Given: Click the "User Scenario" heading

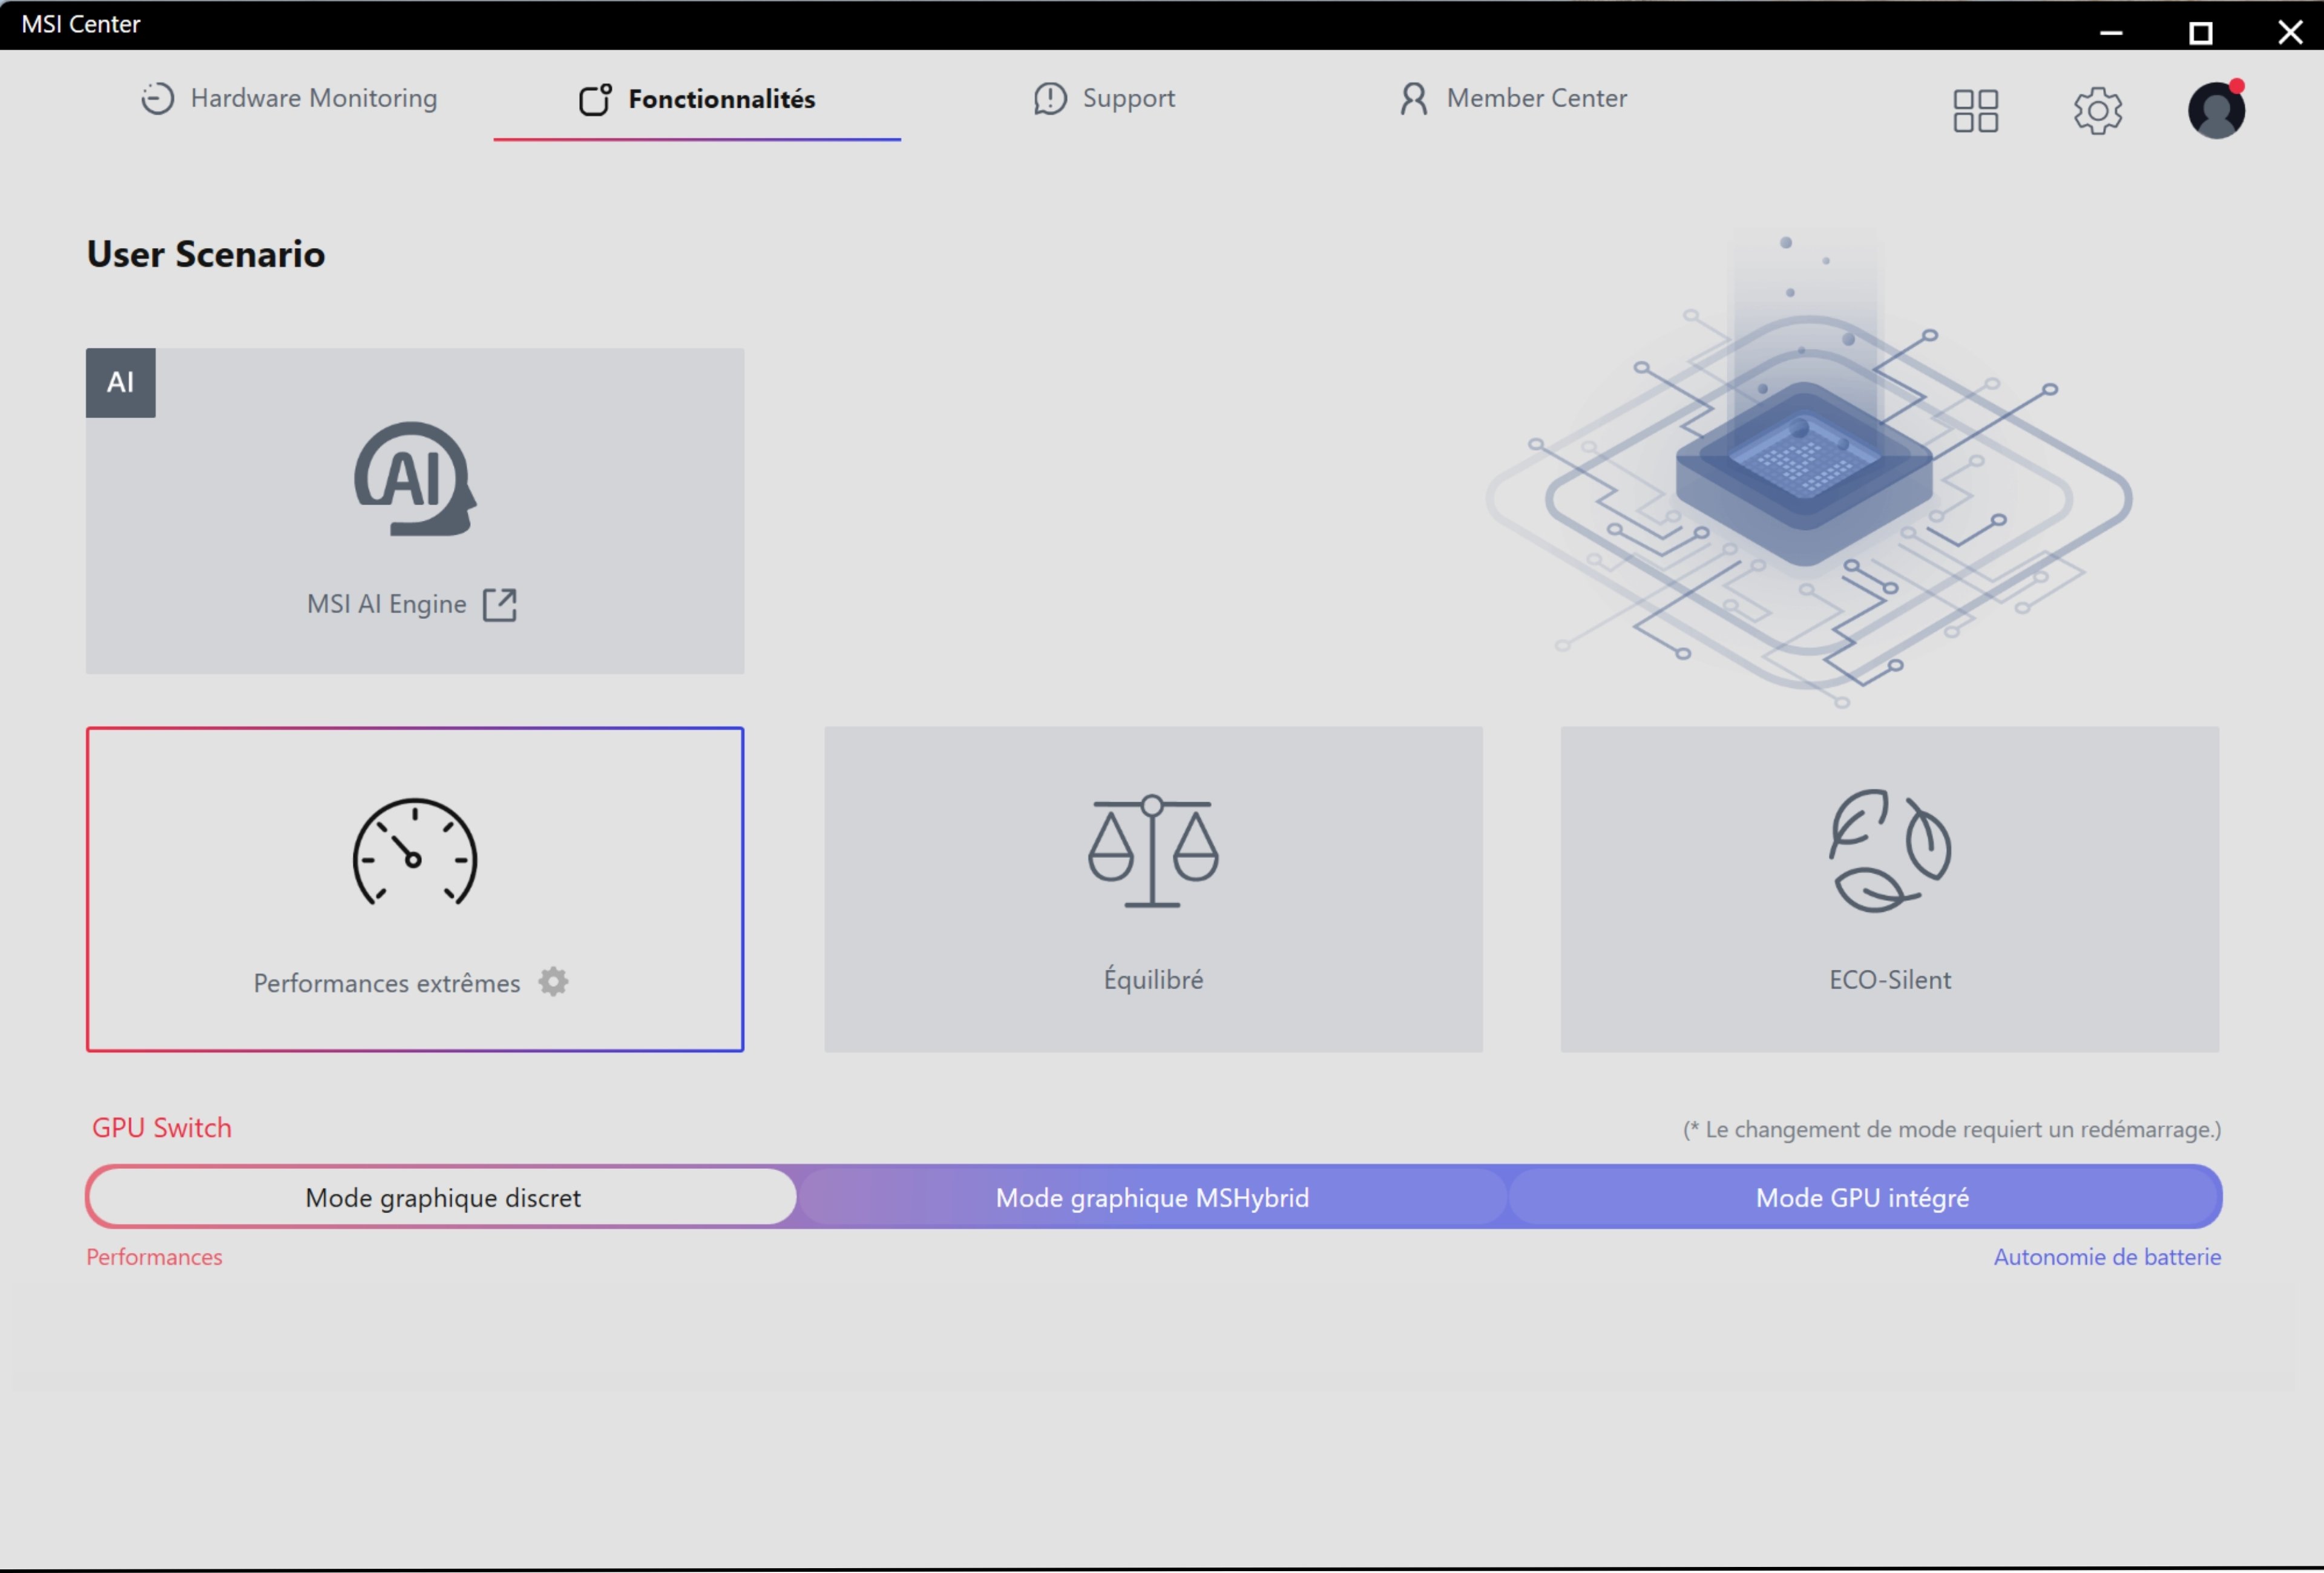Looking at the screenshot, I should (x=206, y=254).
